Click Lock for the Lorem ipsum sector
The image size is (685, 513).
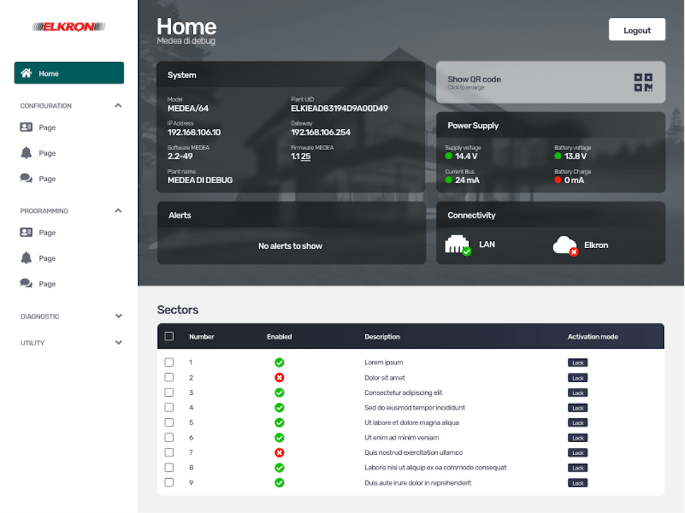pyautogui.click(x=578, y=363)
